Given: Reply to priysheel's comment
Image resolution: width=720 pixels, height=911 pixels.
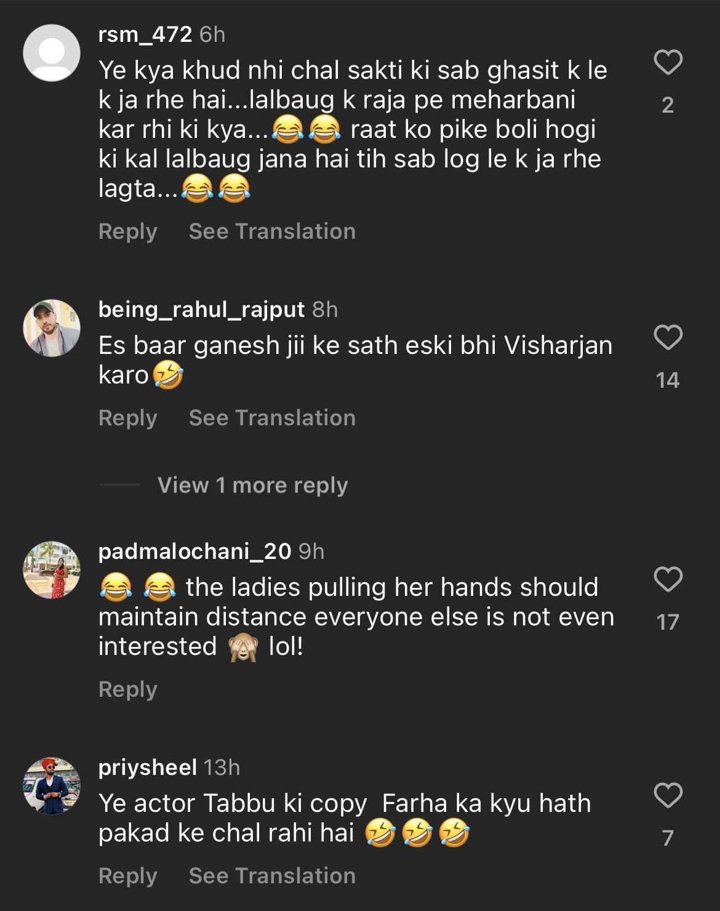Looking at the screenshot, I should pyautogui.click(x=128, y=876).
